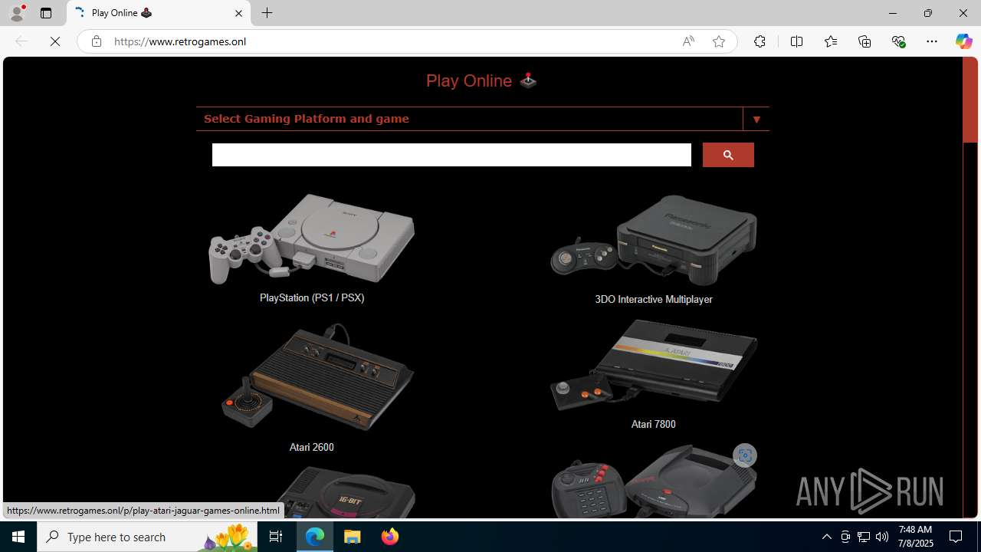Open the PlayStation console image
The height and width of the screenshot is (552, 981).
point(311,239)
